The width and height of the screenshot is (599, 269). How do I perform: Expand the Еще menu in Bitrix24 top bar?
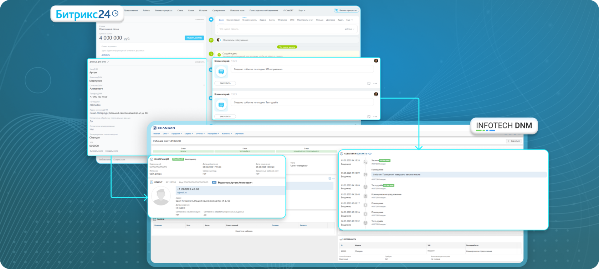pyautogui.click(x=302, y=10)
